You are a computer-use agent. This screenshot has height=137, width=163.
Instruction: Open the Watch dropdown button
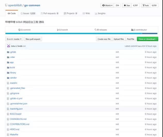pyautogui.click(x=107, y=5)
